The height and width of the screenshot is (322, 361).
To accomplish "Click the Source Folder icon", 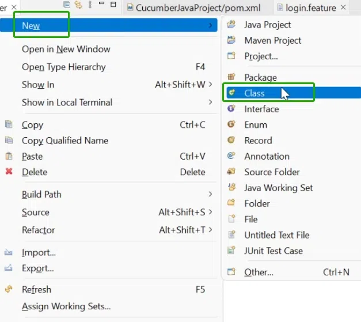I will tap(231, 172).
